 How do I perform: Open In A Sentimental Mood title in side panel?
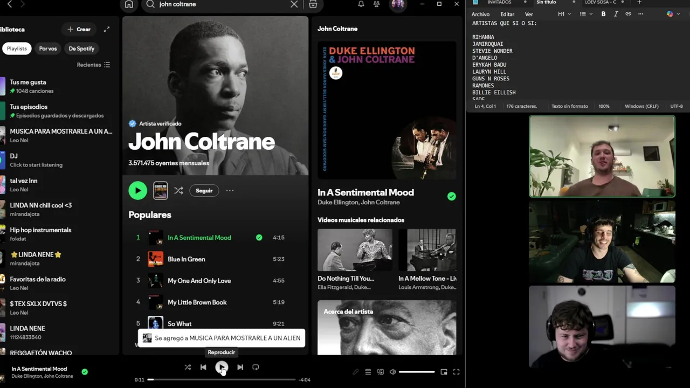tap(366, 192)
